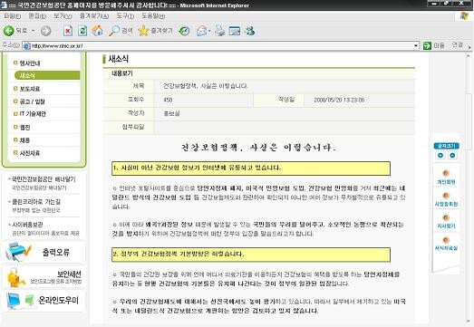Open the 보기(V) menu
The height and width of the screenshot is (327, 474).
coord(63,16)
